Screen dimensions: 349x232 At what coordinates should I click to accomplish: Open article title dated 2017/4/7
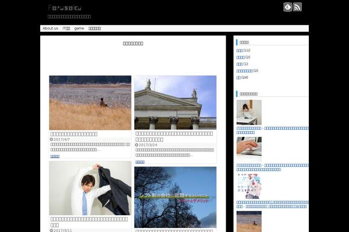click(74, 134)
